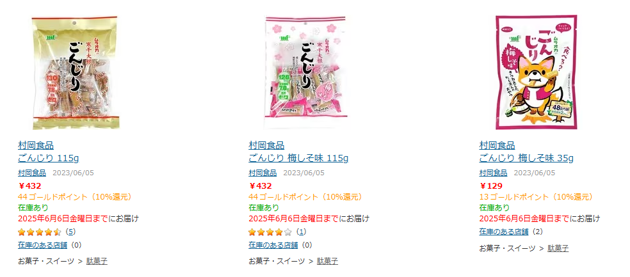Click the ごんじり 梅しそ味 115g title link
Viewport: 630px width, 277px height.
pyautogui.click(x=298, y=158)
